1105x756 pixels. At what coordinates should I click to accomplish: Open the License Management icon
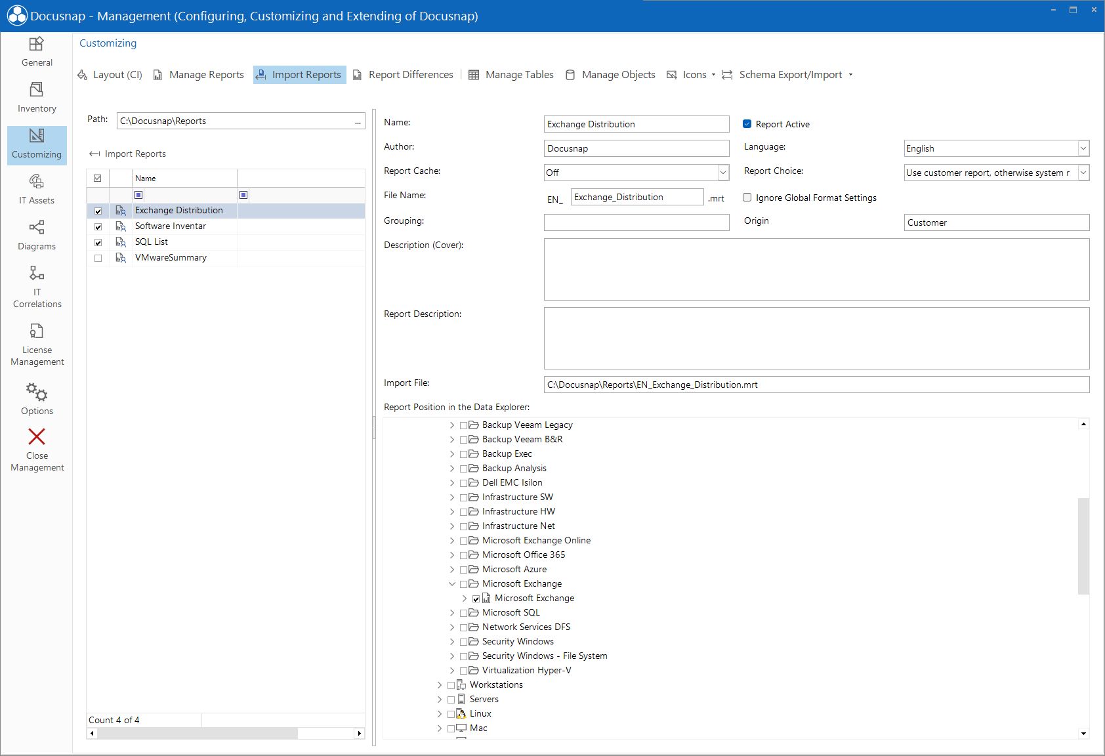pyautogui.click(x=37, y=331)
